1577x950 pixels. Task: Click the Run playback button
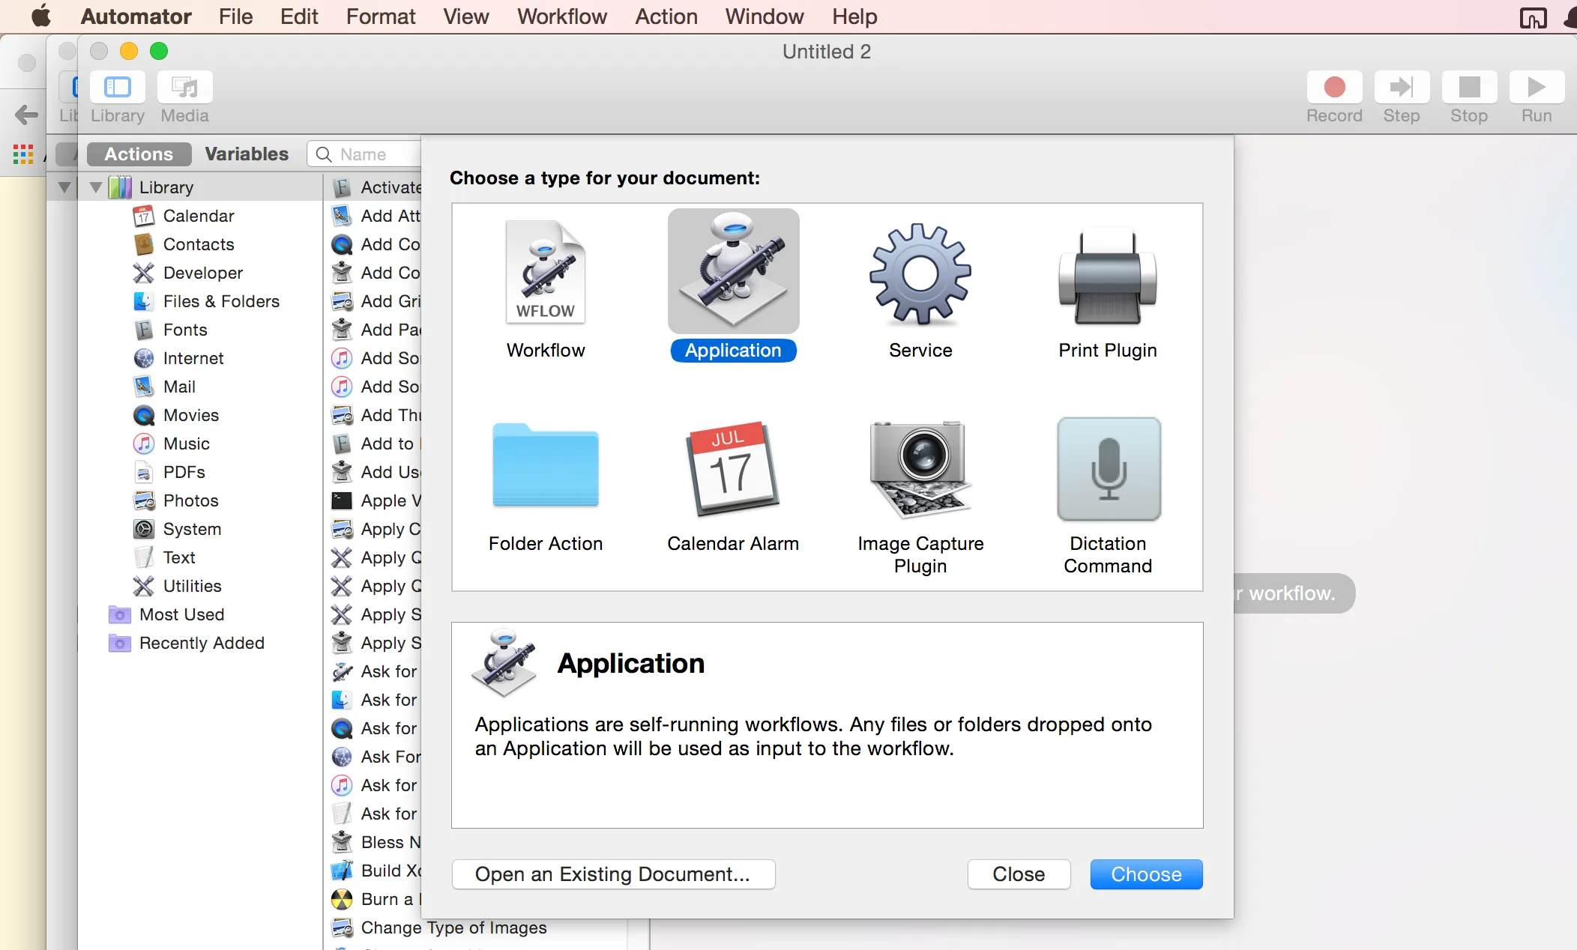[x=1536, y=88]
